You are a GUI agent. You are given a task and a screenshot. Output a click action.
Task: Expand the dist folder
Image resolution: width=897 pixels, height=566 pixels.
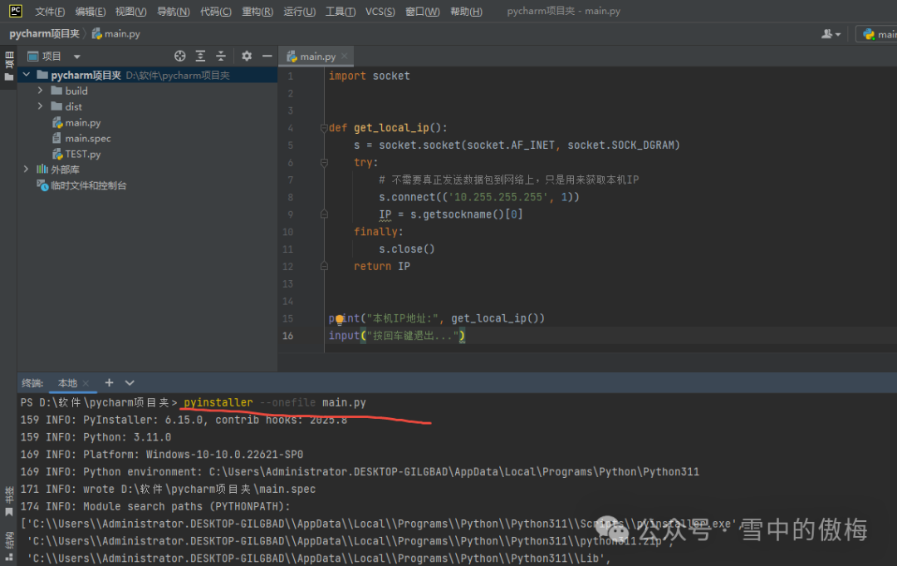[x=40, y=106]
